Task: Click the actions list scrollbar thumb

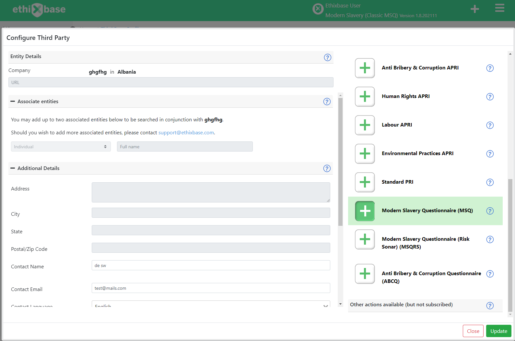Action: click(x=510, y=245)
